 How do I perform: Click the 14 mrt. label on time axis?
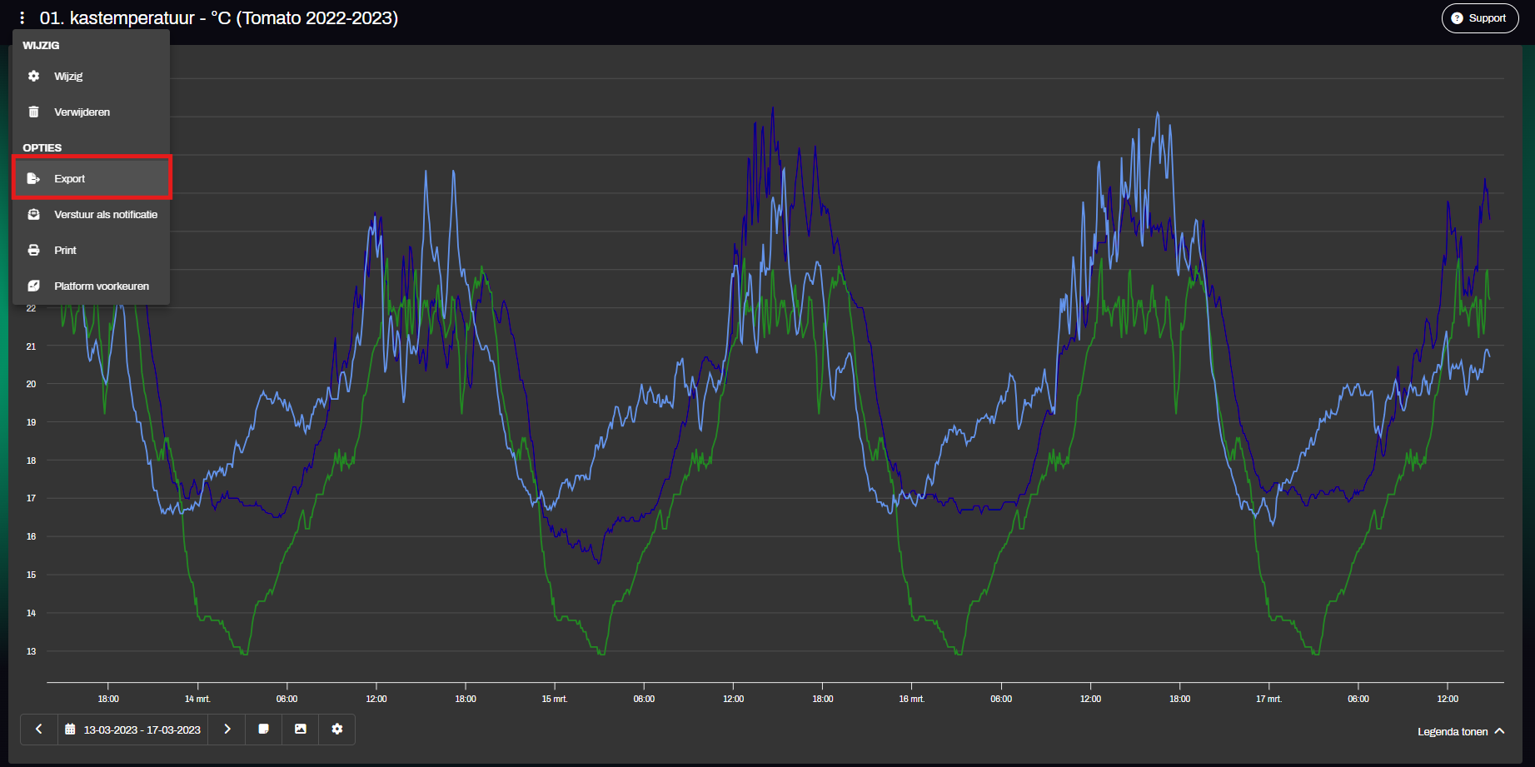(197, 699)
